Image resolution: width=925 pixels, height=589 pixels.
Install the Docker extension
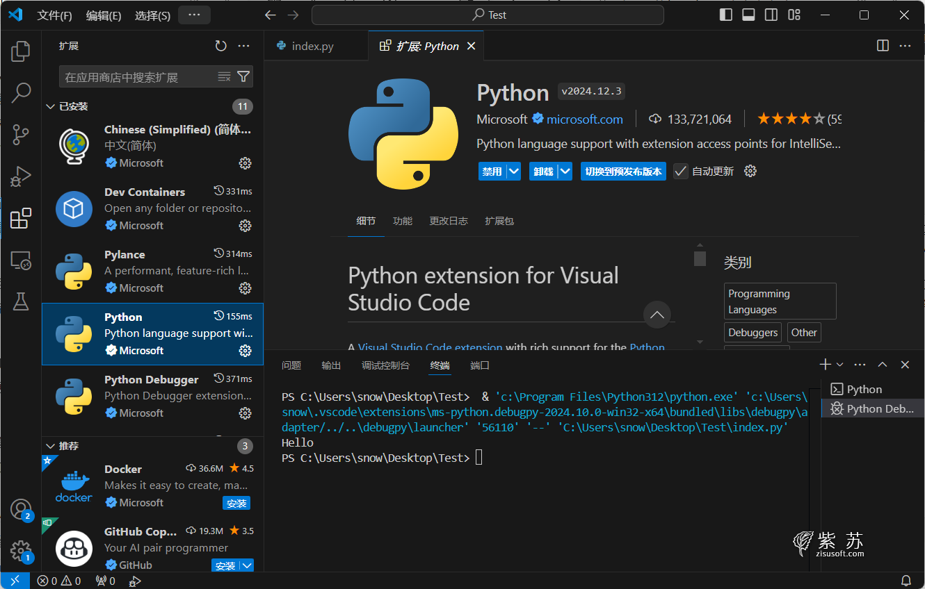[x=236, y=503]
